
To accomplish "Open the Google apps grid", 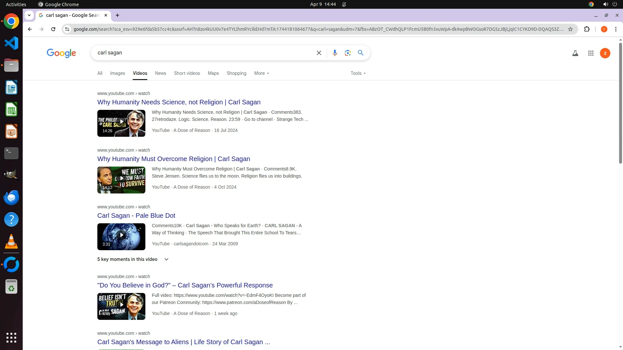I will (x=591, y=53).
